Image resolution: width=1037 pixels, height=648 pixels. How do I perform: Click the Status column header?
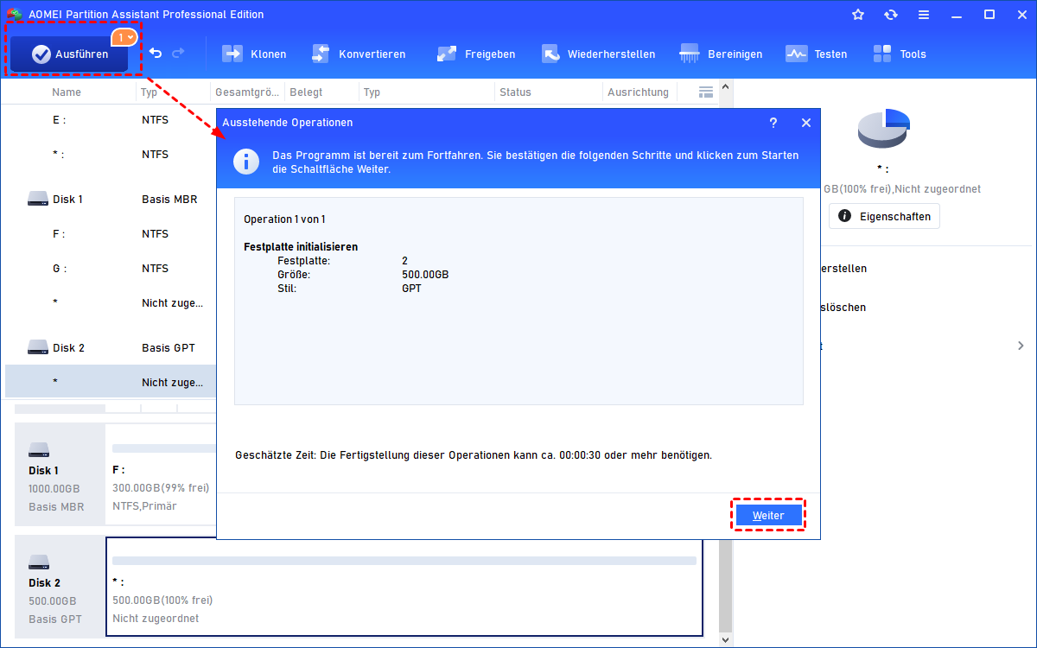click(x=515, y=92)
